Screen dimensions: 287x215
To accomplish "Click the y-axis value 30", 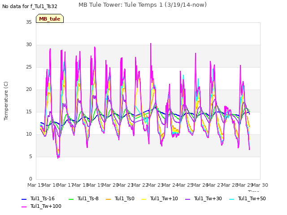I will pyautogui.click(x=29, y=45).
